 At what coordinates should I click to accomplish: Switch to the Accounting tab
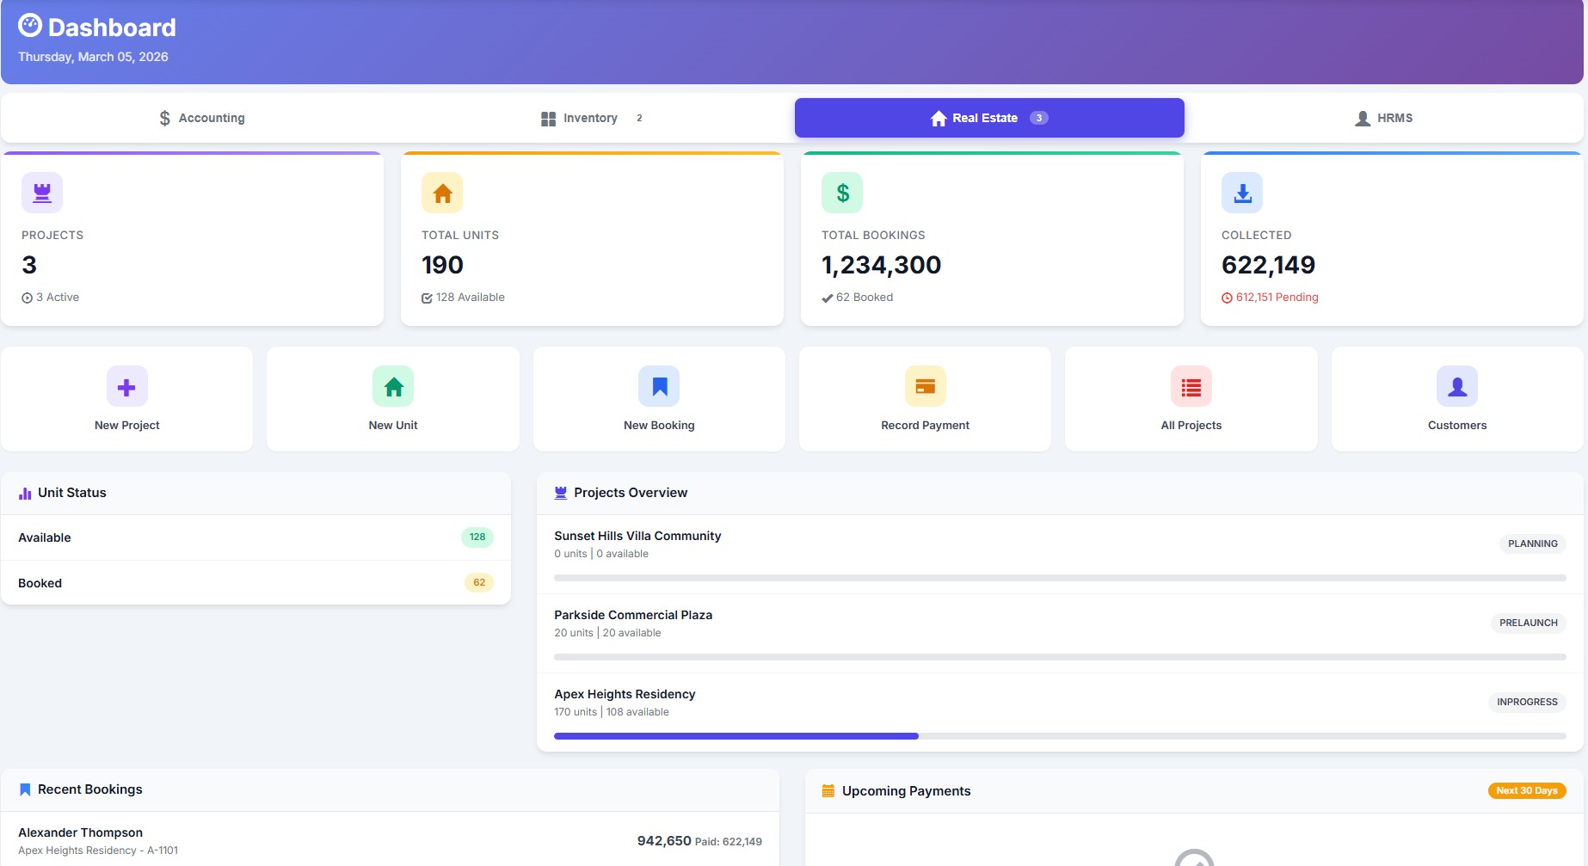tap(201, 117)
